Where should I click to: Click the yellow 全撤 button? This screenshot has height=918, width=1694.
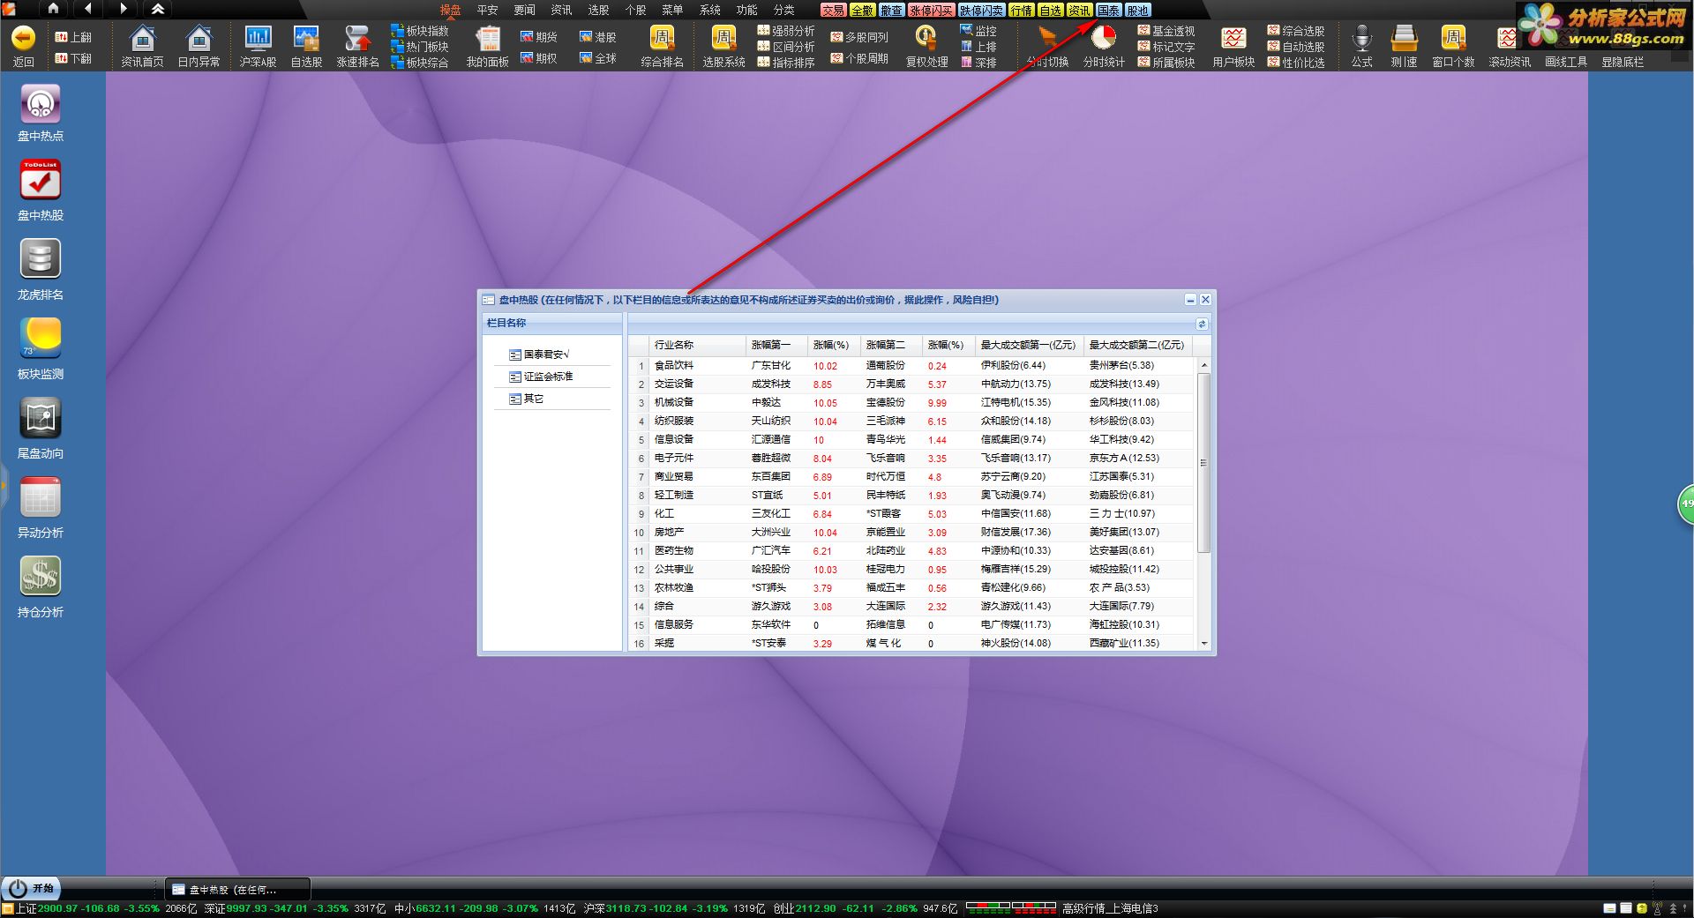coord(862,11)
